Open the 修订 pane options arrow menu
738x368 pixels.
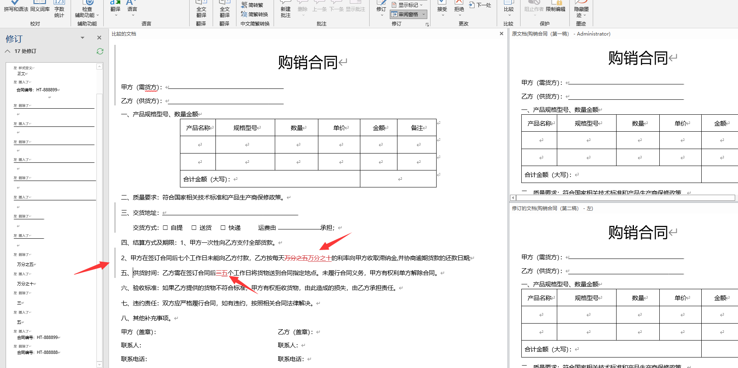pyautogui.click(x=83, y=38)
